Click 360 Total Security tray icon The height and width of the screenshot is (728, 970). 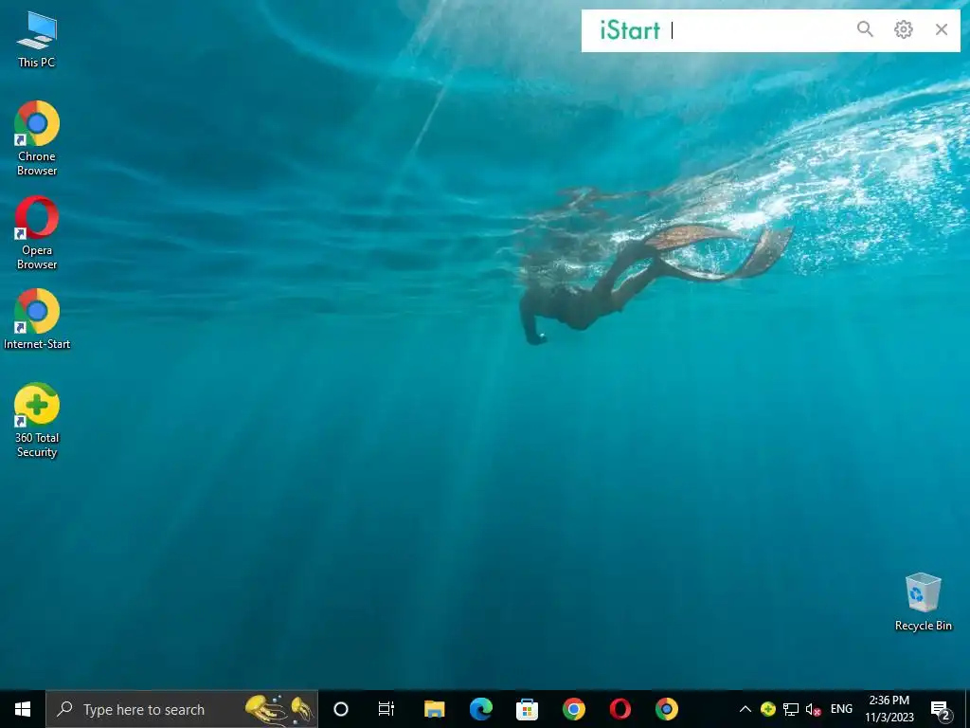pyautogui.click(x=767, y=709)
